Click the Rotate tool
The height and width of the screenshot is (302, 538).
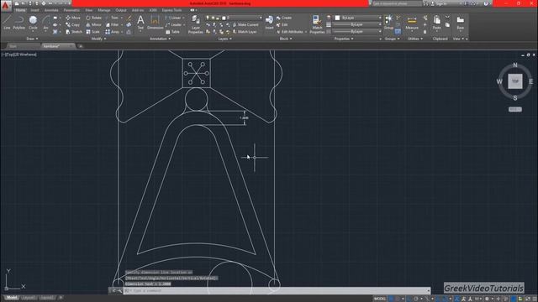point(93,18)
